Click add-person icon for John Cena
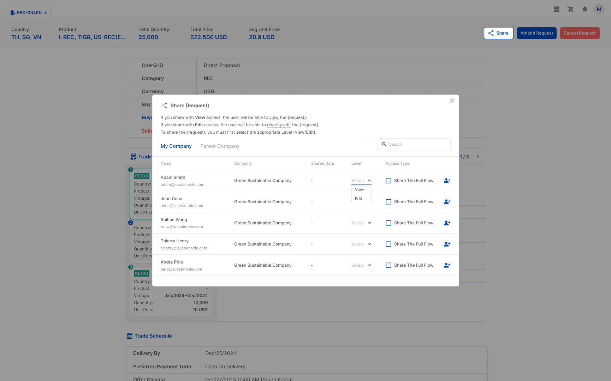The width and height of the screenshot is (611, 381). (447, 201)
